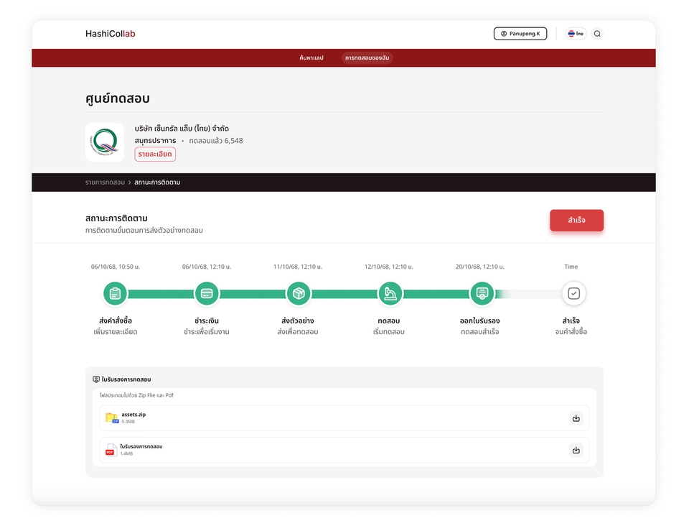The image size is (689, 526).
Task: Click the รายละเอียด details button
Action: click(155, 154)
